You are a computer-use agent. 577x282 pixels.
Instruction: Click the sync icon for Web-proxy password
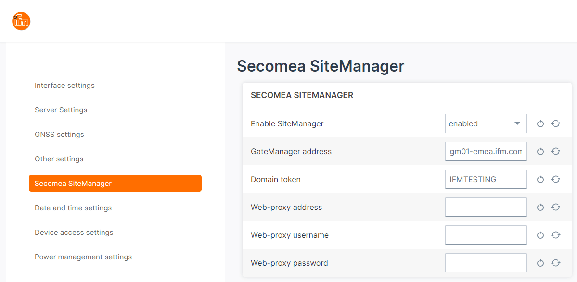(x=556, y=263)
